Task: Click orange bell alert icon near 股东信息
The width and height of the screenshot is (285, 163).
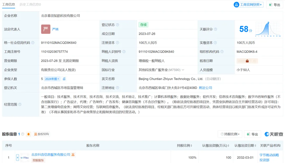Action: pyautogui.click(x=28, y=134)
